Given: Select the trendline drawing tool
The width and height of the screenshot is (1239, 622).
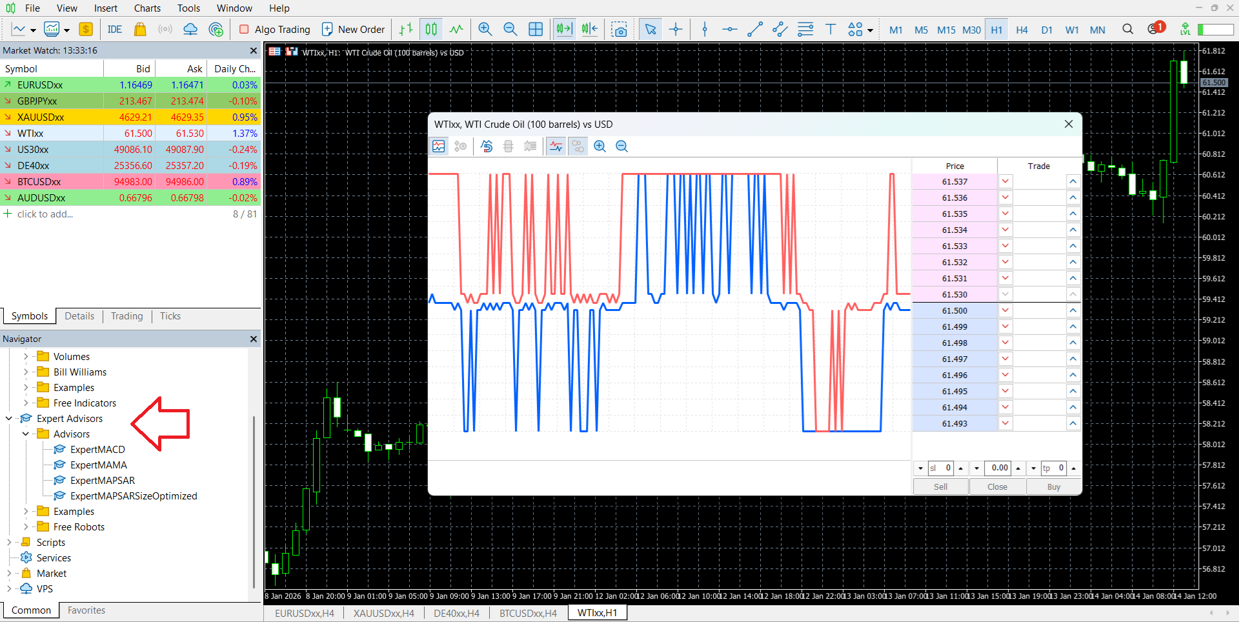Looking at the screenshot, I should coord(754,29).
